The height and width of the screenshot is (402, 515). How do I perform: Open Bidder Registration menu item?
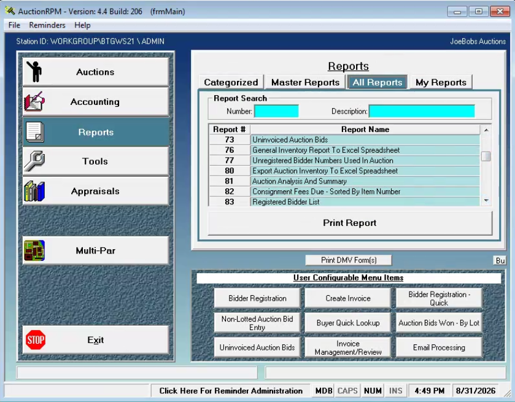click(257, 298)
